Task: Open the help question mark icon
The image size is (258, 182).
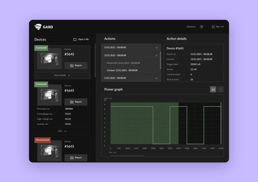Action: point(201,26)
